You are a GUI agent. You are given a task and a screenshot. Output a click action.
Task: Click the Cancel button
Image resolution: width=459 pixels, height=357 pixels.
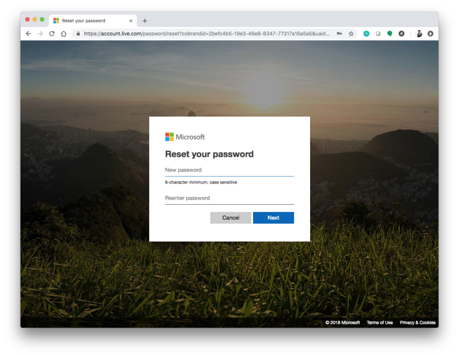230,218
